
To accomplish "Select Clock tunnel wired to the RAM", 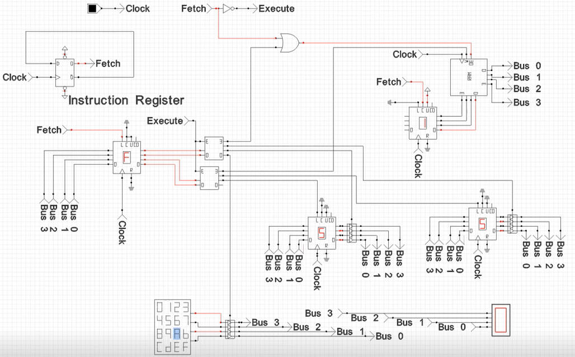I will tap(407, 54).
